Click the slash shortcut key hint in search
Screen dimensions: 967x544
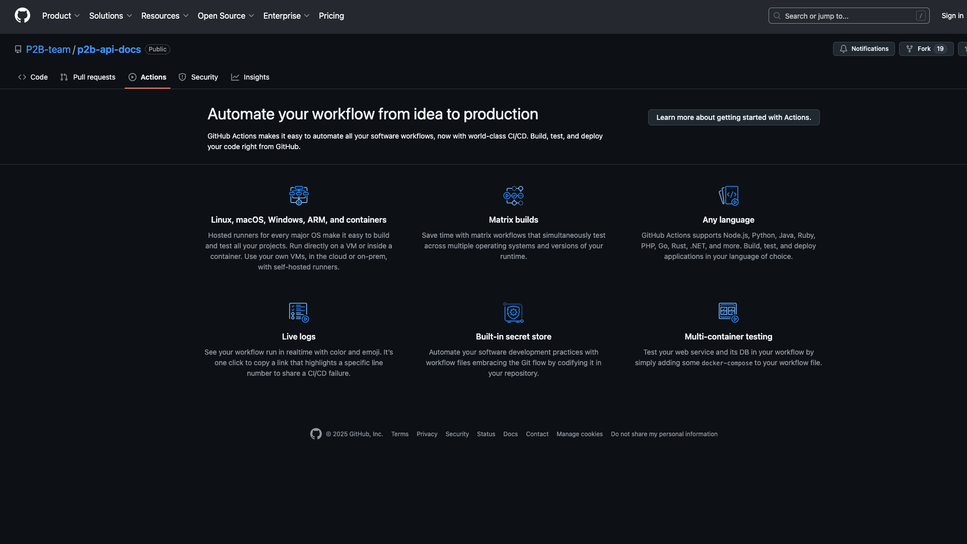coord(921,16)
